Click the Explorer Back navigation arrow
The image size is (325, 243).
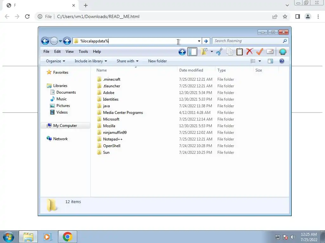pyautogui.click(x=45, y=41)
